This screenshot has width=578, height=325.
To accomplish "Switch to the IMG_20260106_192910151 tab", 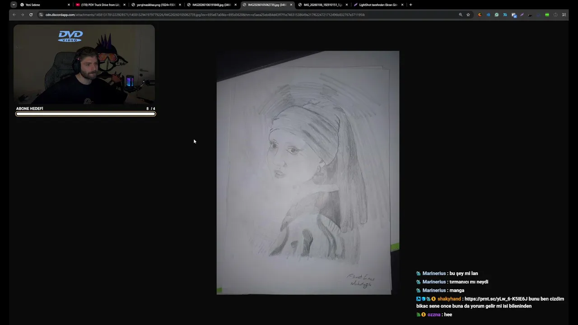I will click(322, 5).
